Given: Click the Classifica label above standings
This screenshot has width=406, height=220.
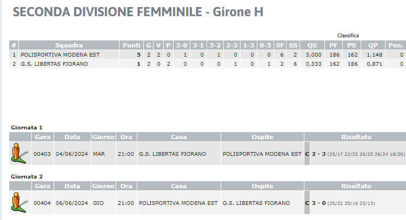Looking at the screenshot, I should pos(348,36).
